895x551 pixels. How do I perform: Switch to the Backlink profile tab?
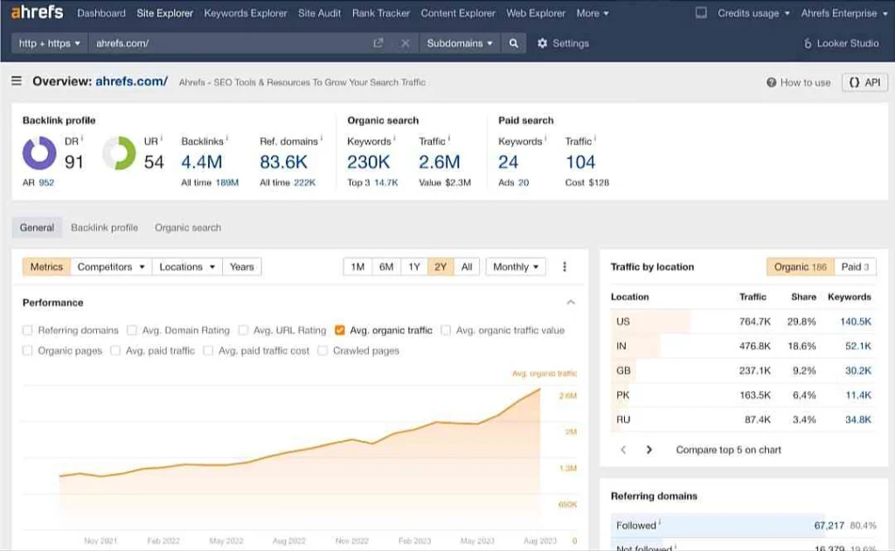pyautogui.click(x=105, y=228)
